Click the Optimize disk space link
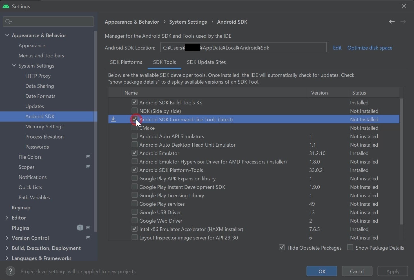414x280 pixels. (370, 48)
